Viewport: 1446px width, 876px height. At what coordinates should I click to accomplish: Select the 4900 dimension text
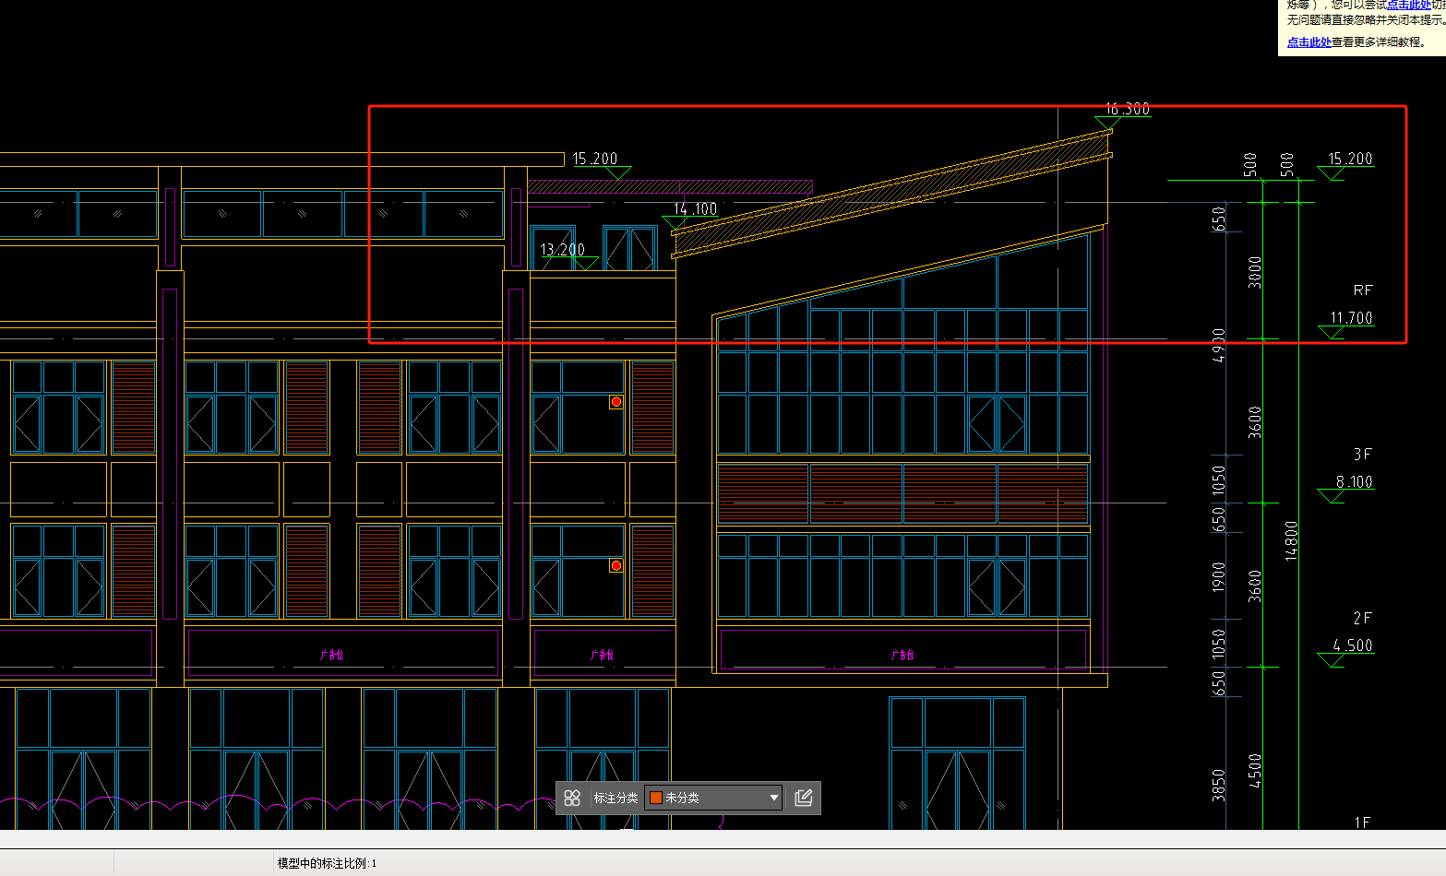click(1218, 345)
